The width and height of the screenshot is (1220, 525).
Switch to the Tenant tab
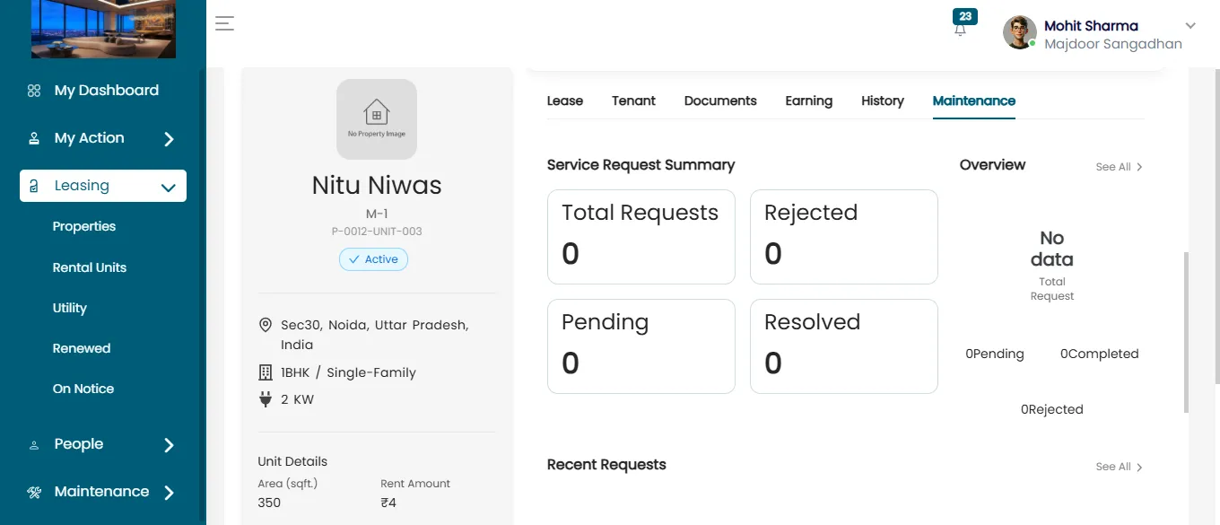coord(634,101)
